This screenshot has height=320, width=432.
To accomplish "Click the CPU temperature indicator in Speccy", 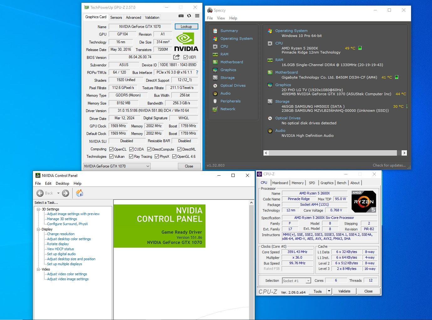I will [360, 48].
